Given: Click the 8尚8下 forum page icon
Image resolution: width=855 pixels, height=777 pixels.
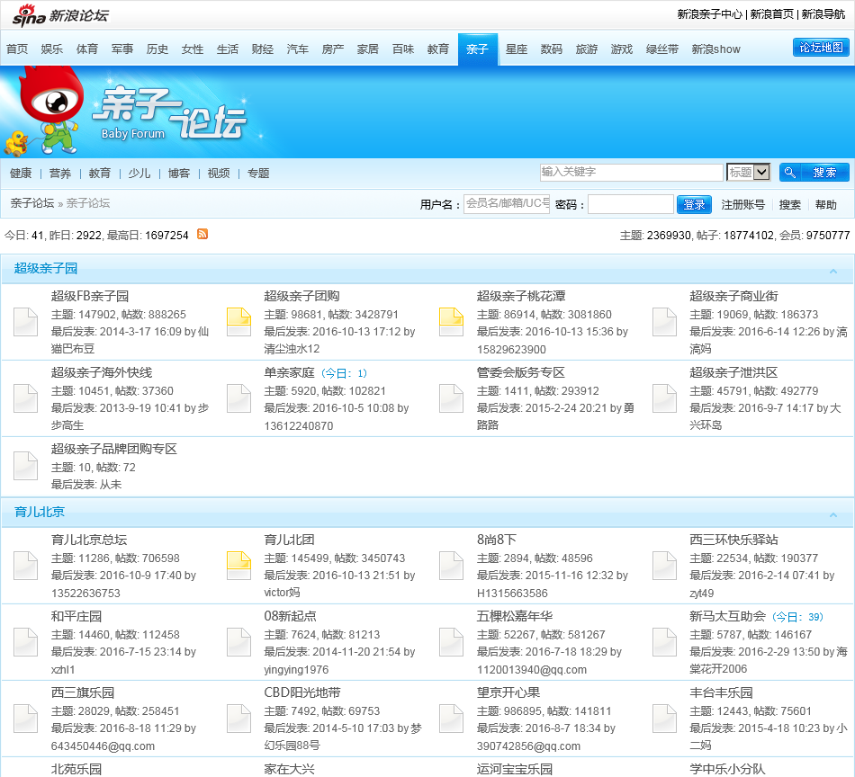Looking at the screenshot, I should tap(452, 566).
